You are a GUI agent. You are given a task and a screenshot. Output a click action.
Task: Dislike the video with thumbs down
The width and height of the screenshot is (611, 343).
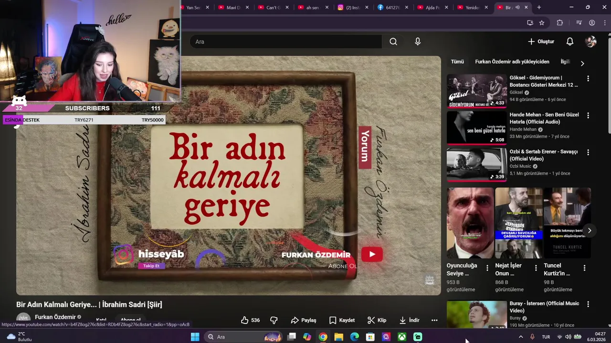(x=274, y=320)
